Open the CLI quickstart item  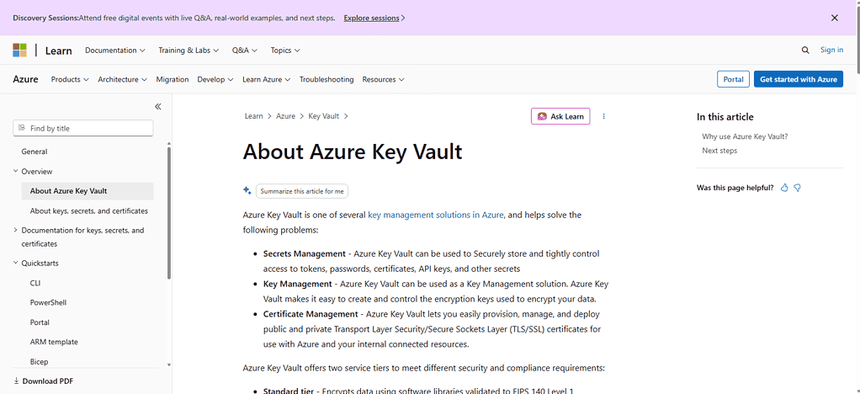(35, 283)
